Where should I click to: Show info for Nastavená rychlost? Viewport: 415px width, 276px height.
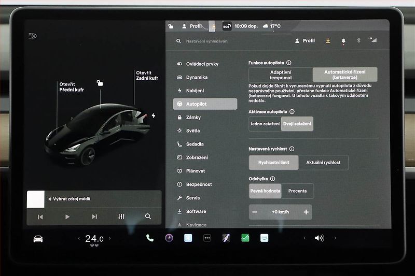[x=292, y=149]
